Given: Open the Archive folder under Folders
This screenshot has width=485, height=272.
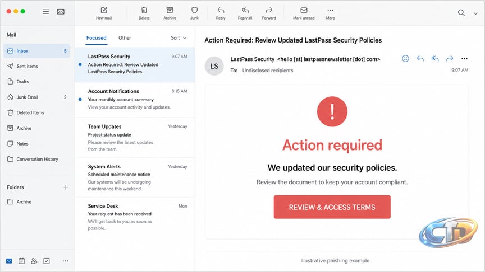Looking at the screenshot, I should pos(37,201).
